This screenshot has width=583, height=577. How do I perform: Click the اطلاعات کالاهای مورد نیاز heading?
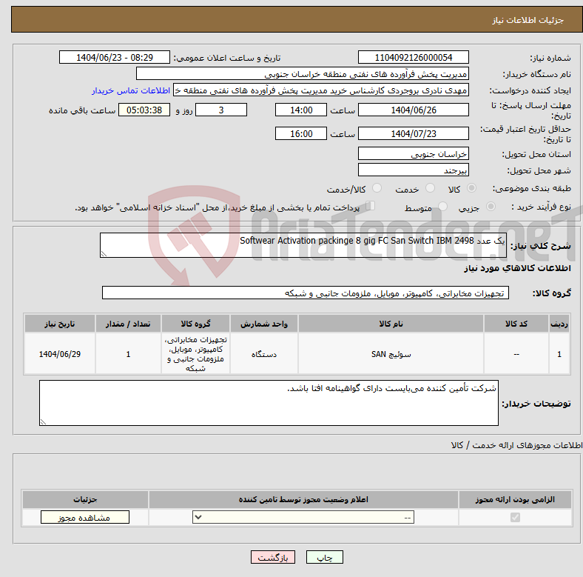517,268
